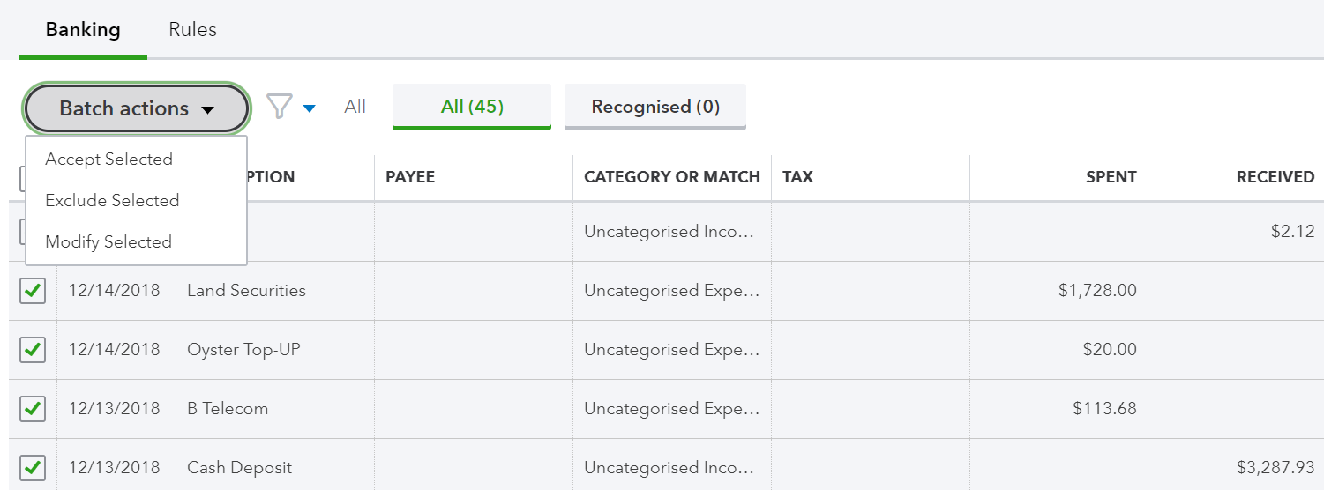Open the Batch actions dropdown

pyautogui.click(x=137, y=108)
